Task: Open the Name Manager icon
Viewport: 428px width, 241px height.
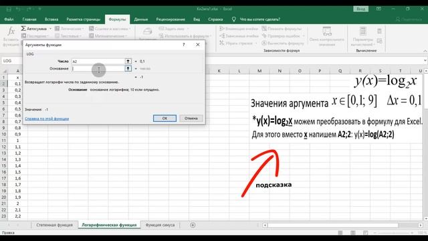Action: tap(148, 31)
